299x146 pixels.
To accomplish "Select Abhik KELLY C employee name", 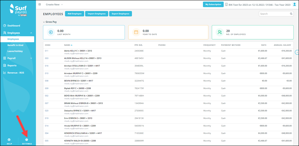I will point(78,51).
